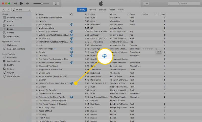Switch to the For You tab
The height and width of the screenshot is (122, 202).
pos(92,10)
